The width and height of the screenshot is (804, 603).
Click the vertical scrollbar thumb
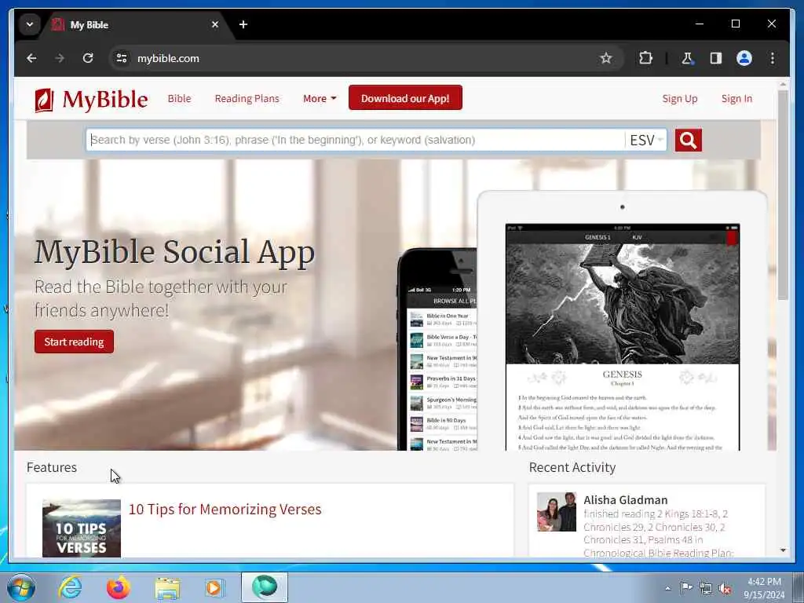coord(783,196)
